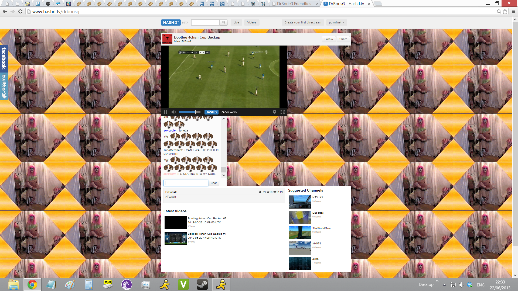Open File Explorer from the taskbar
This screenshot has height=291, width=518.
pyautogui.click(x=13, y=285)
